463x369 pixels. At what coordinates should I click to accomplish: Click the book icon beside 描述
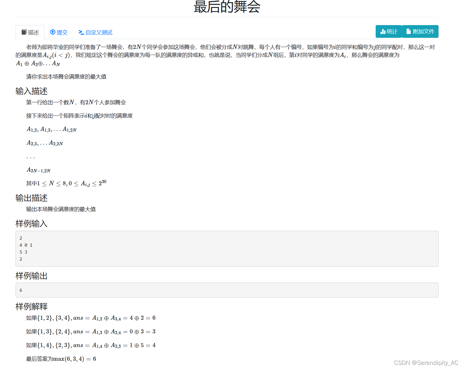24,32
